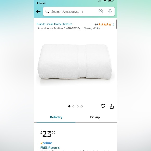Image resolution: width=151 pixels, height=151 pixels.
Task: Tap the search magnifier icon
Action: pos(47,11)
